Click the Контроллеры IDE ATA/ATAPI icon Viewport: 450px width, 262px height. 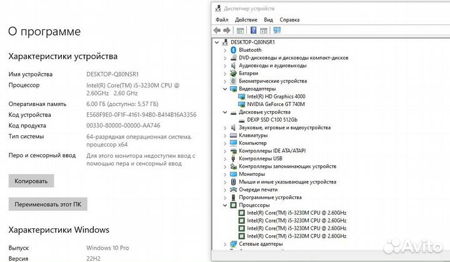[233, 151]
